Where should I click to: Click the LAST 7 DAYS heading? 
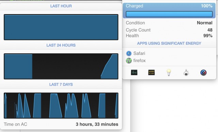click(x=61, y=85)
